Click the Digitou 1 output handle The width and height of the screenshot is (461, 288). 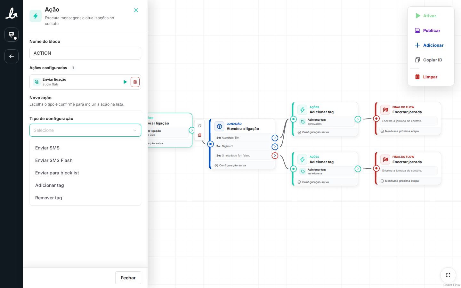(x=275, y=147)
